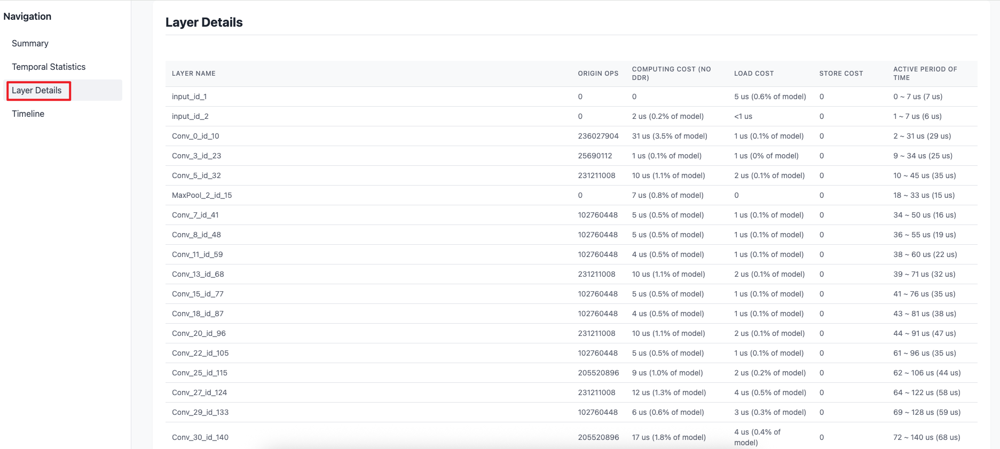Click Conv_27_id_124 computing cost cell

coord(668,392)
